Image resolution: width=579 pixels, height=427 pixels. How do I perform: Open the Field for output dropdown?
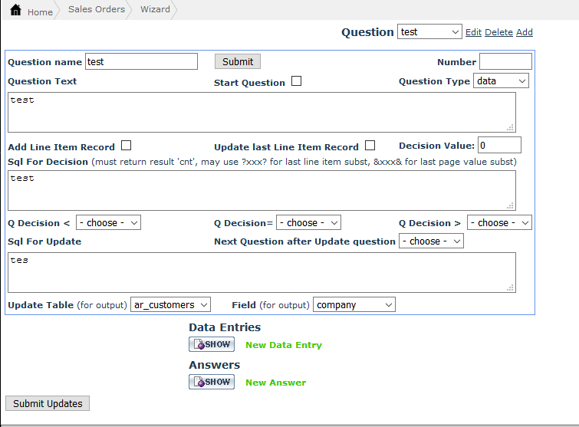tap(354, 305)
